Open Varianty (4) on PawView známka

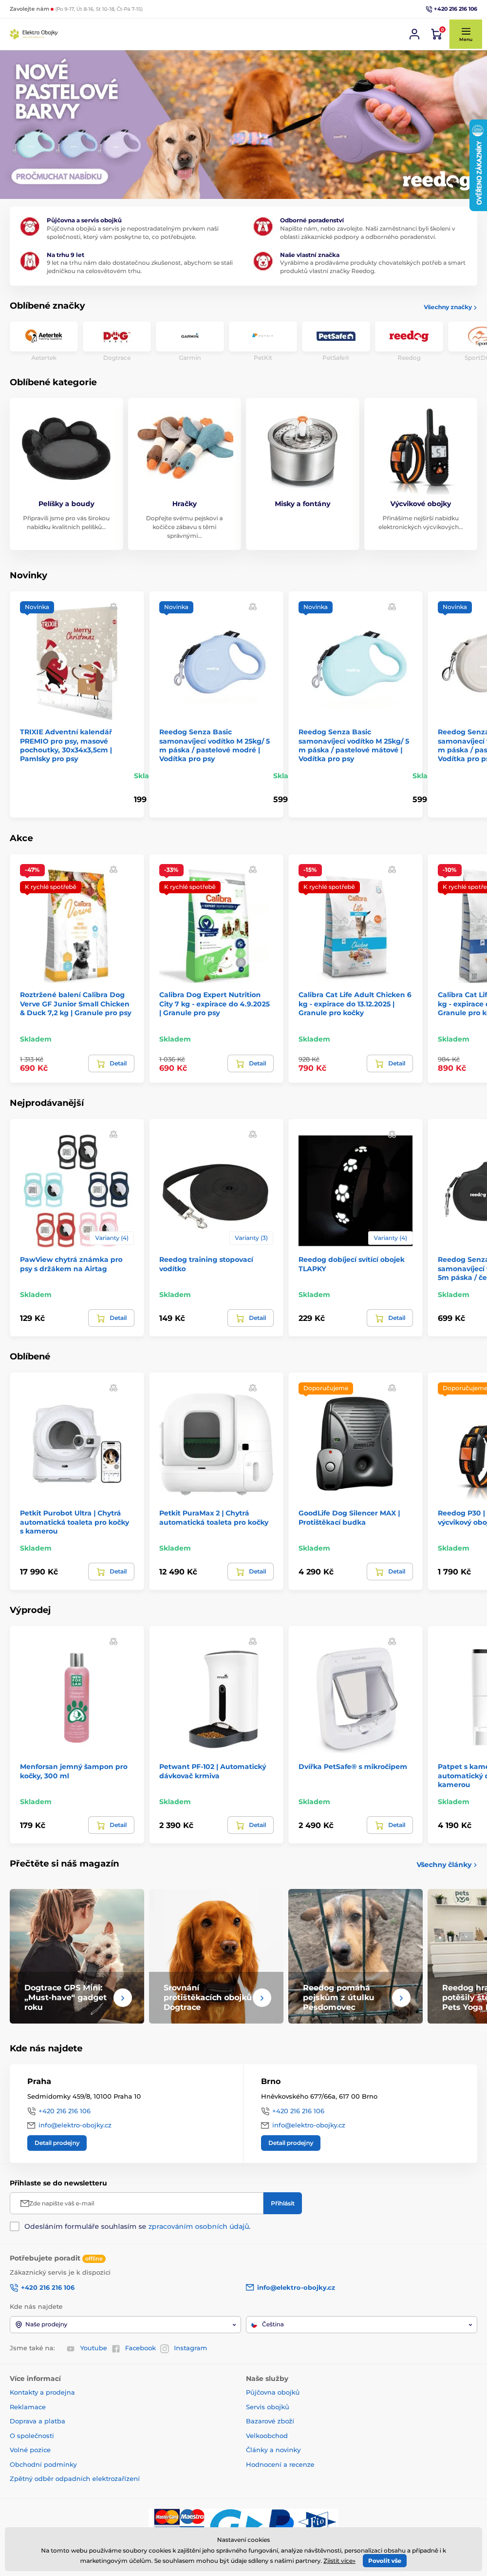tap(111, 1238)
